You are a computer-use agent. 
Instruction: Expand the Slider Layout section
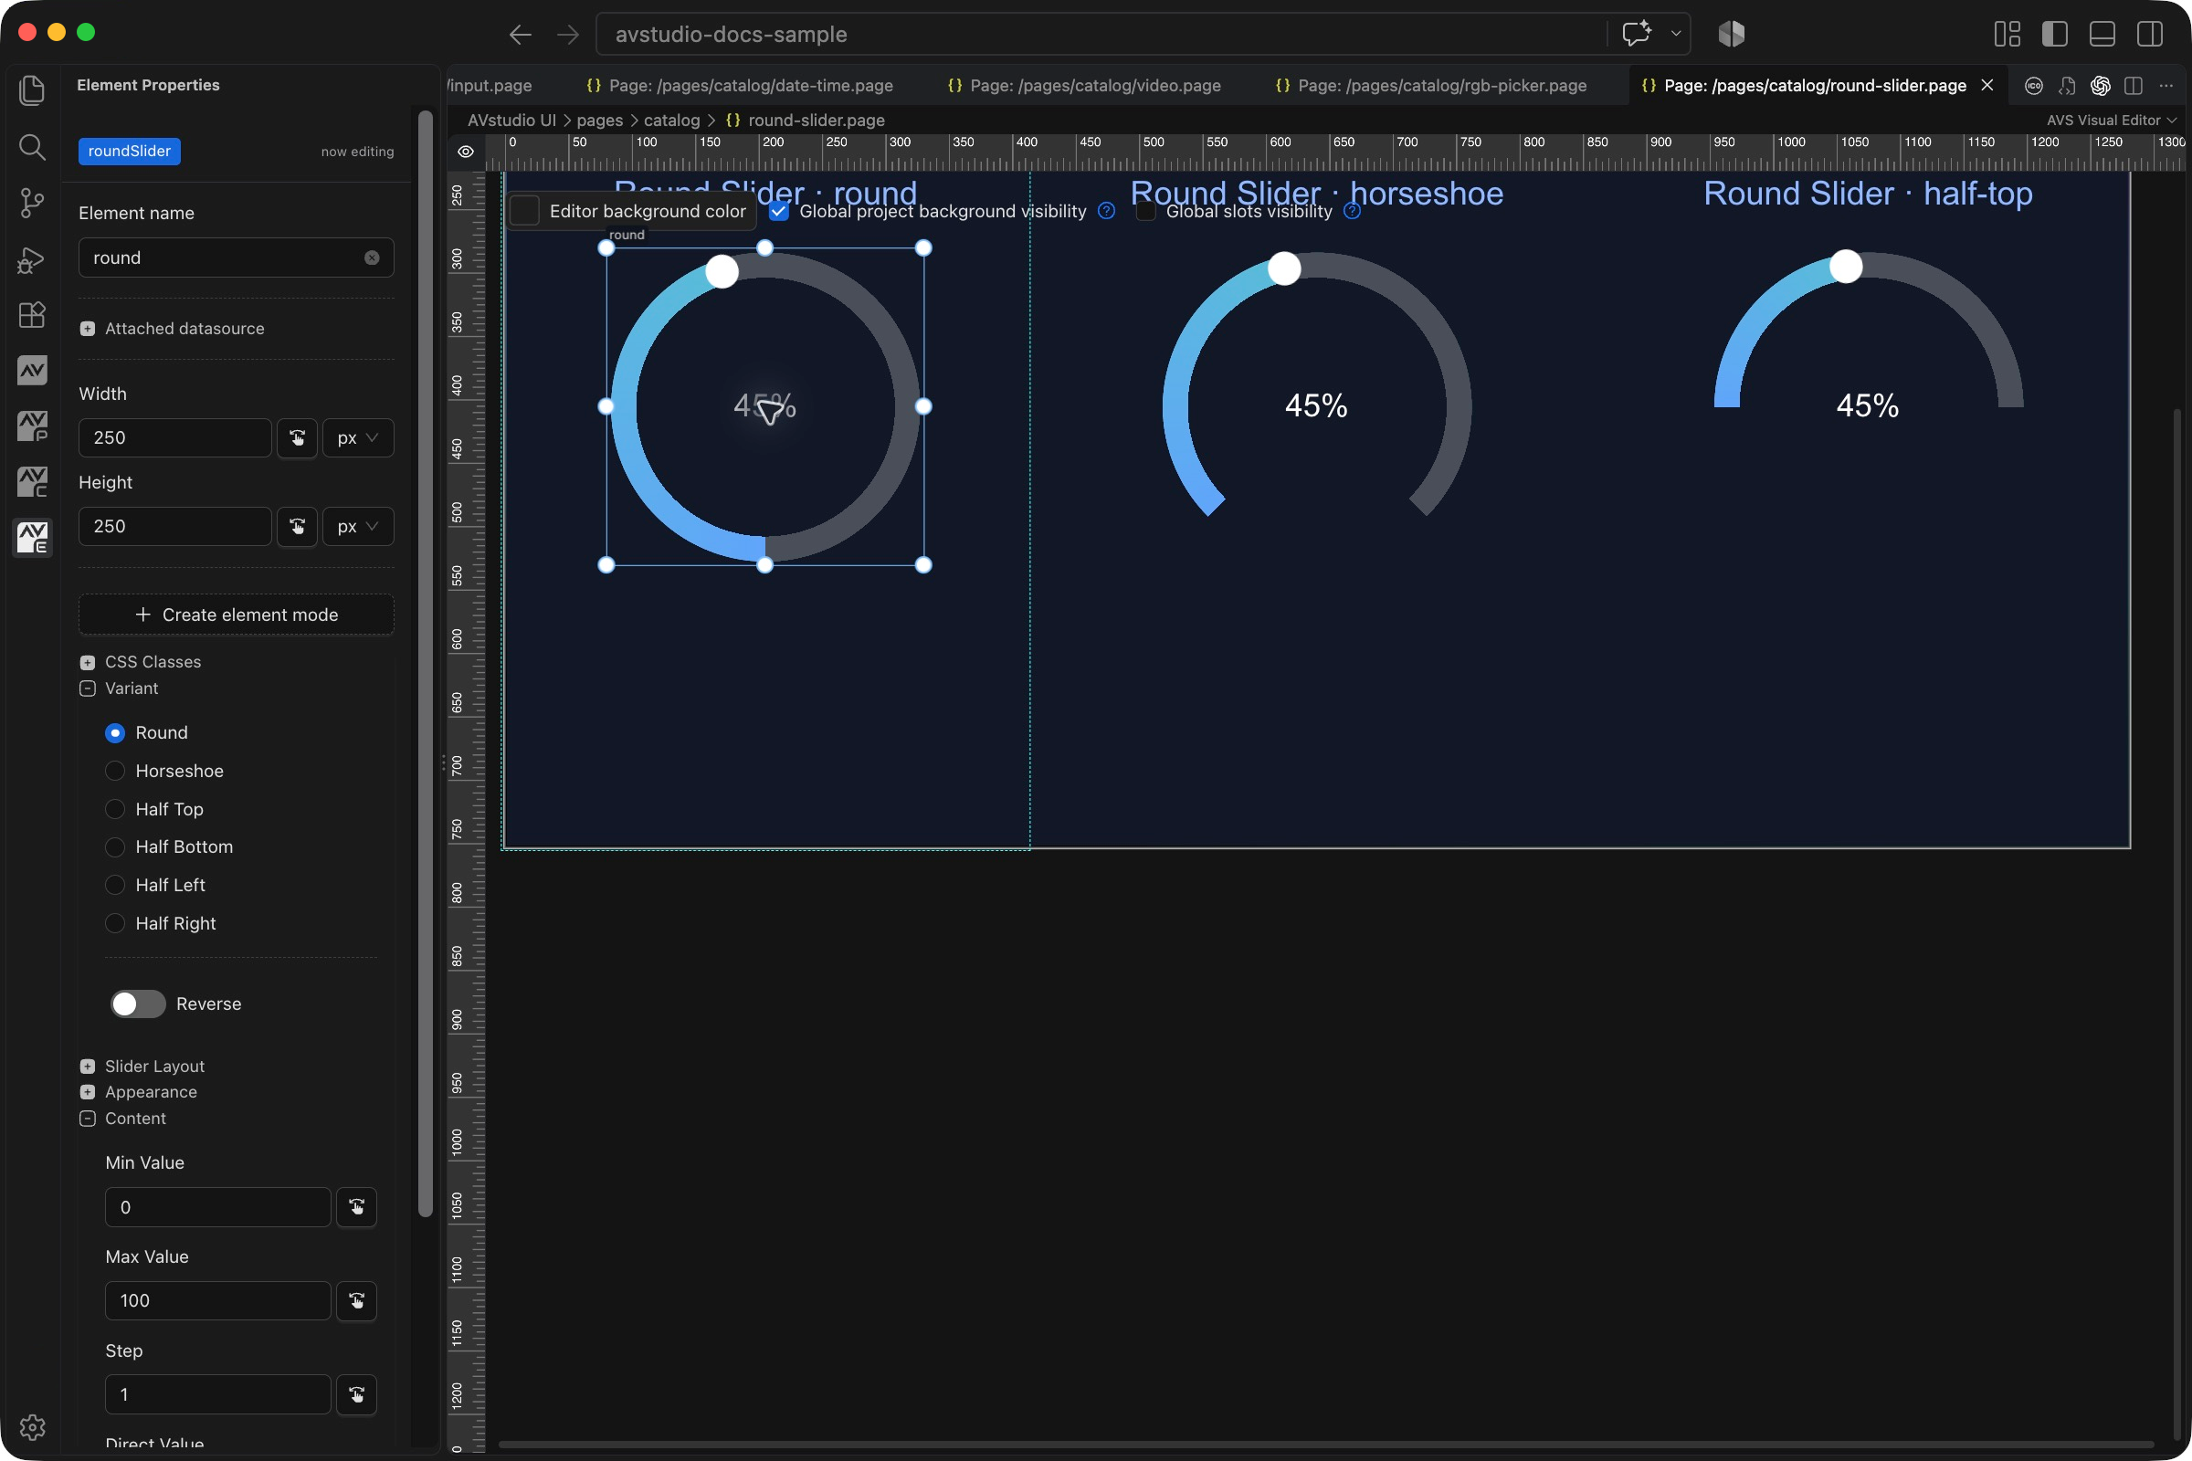(88, 1066)
